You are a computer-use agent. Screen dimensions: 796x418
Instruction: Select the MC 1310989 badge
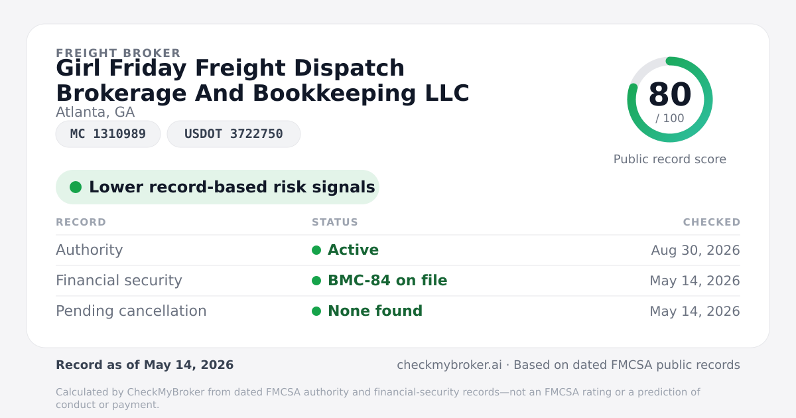coord(108,134)
